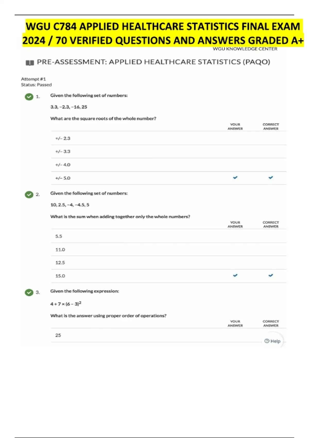309x438 pixels.
Task: Click Correct Answer checkmark for 15.0 row
Action: pyautogui.click(x=271, y=275)
